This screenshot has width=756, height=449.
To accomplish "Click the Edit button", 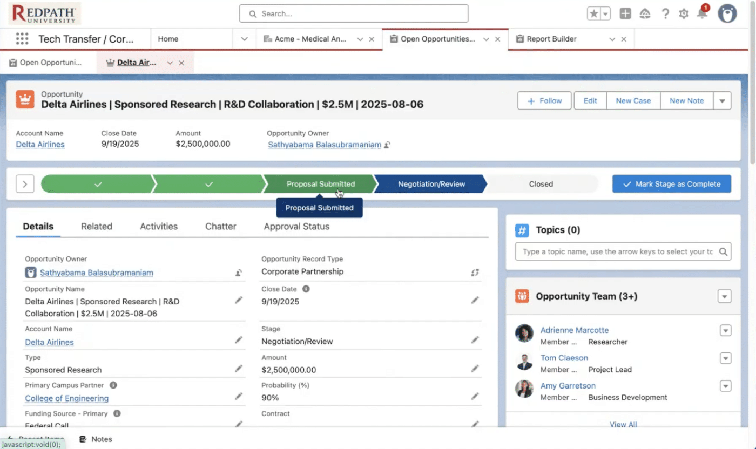I will coord(590,100).
